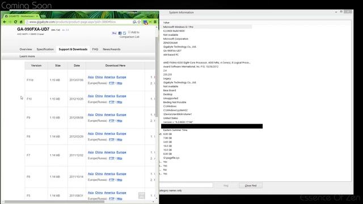Go back using Chrome's back arrow
Viewport: 363px width, 204px height.
(5, 22)
